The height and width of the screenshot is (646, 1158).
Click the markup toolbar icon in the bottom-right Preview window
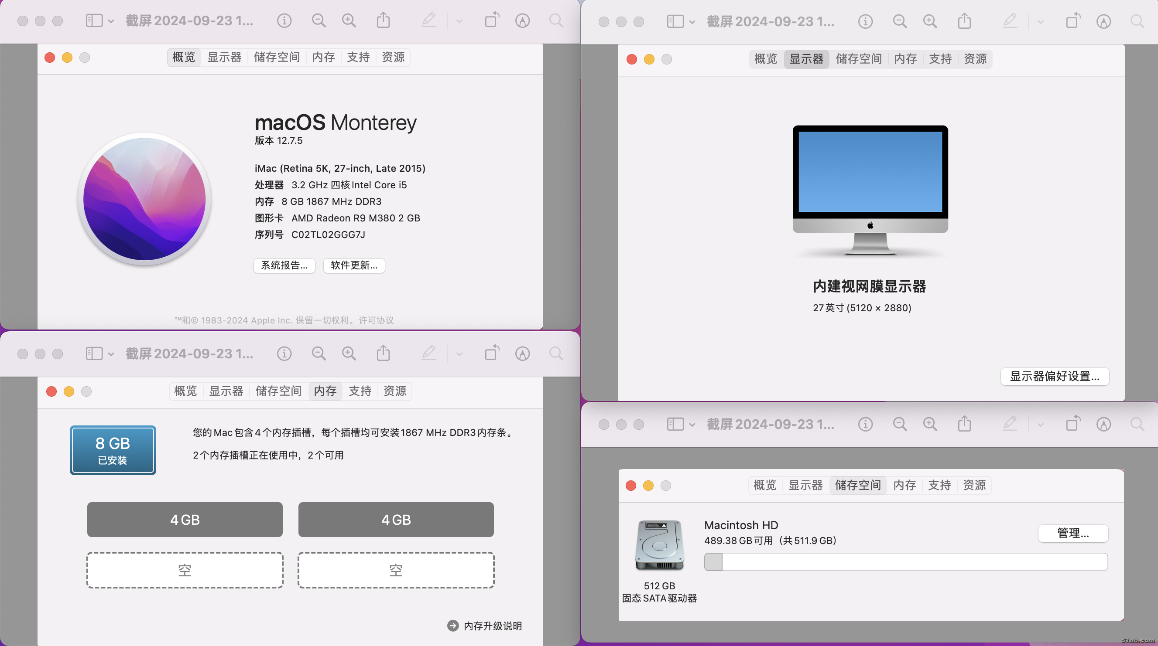pyautogui.click(x=1103, y=425)
